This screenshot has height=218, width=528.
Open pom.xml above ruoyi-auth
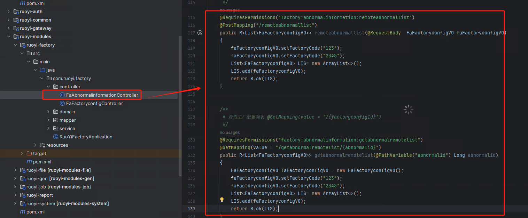36,3
